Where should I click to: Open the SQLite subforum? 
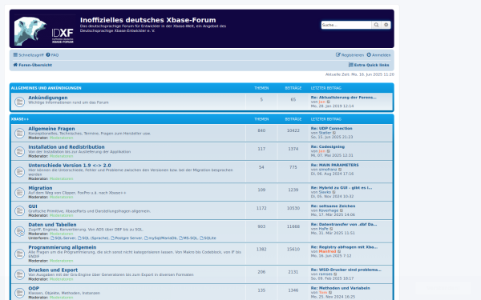click(208, 238)
